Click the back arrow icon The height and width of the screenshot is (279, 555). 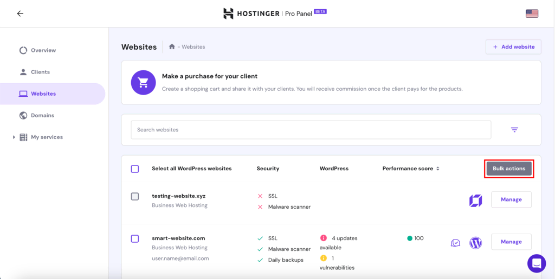pyautogui.click(x=20, y=14)
